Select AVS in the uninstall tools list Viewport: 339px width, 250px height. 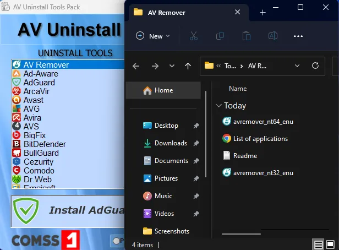point(68,127)
